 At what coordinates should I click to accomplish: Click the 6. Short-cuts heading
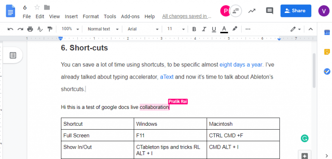coord(84,48)
